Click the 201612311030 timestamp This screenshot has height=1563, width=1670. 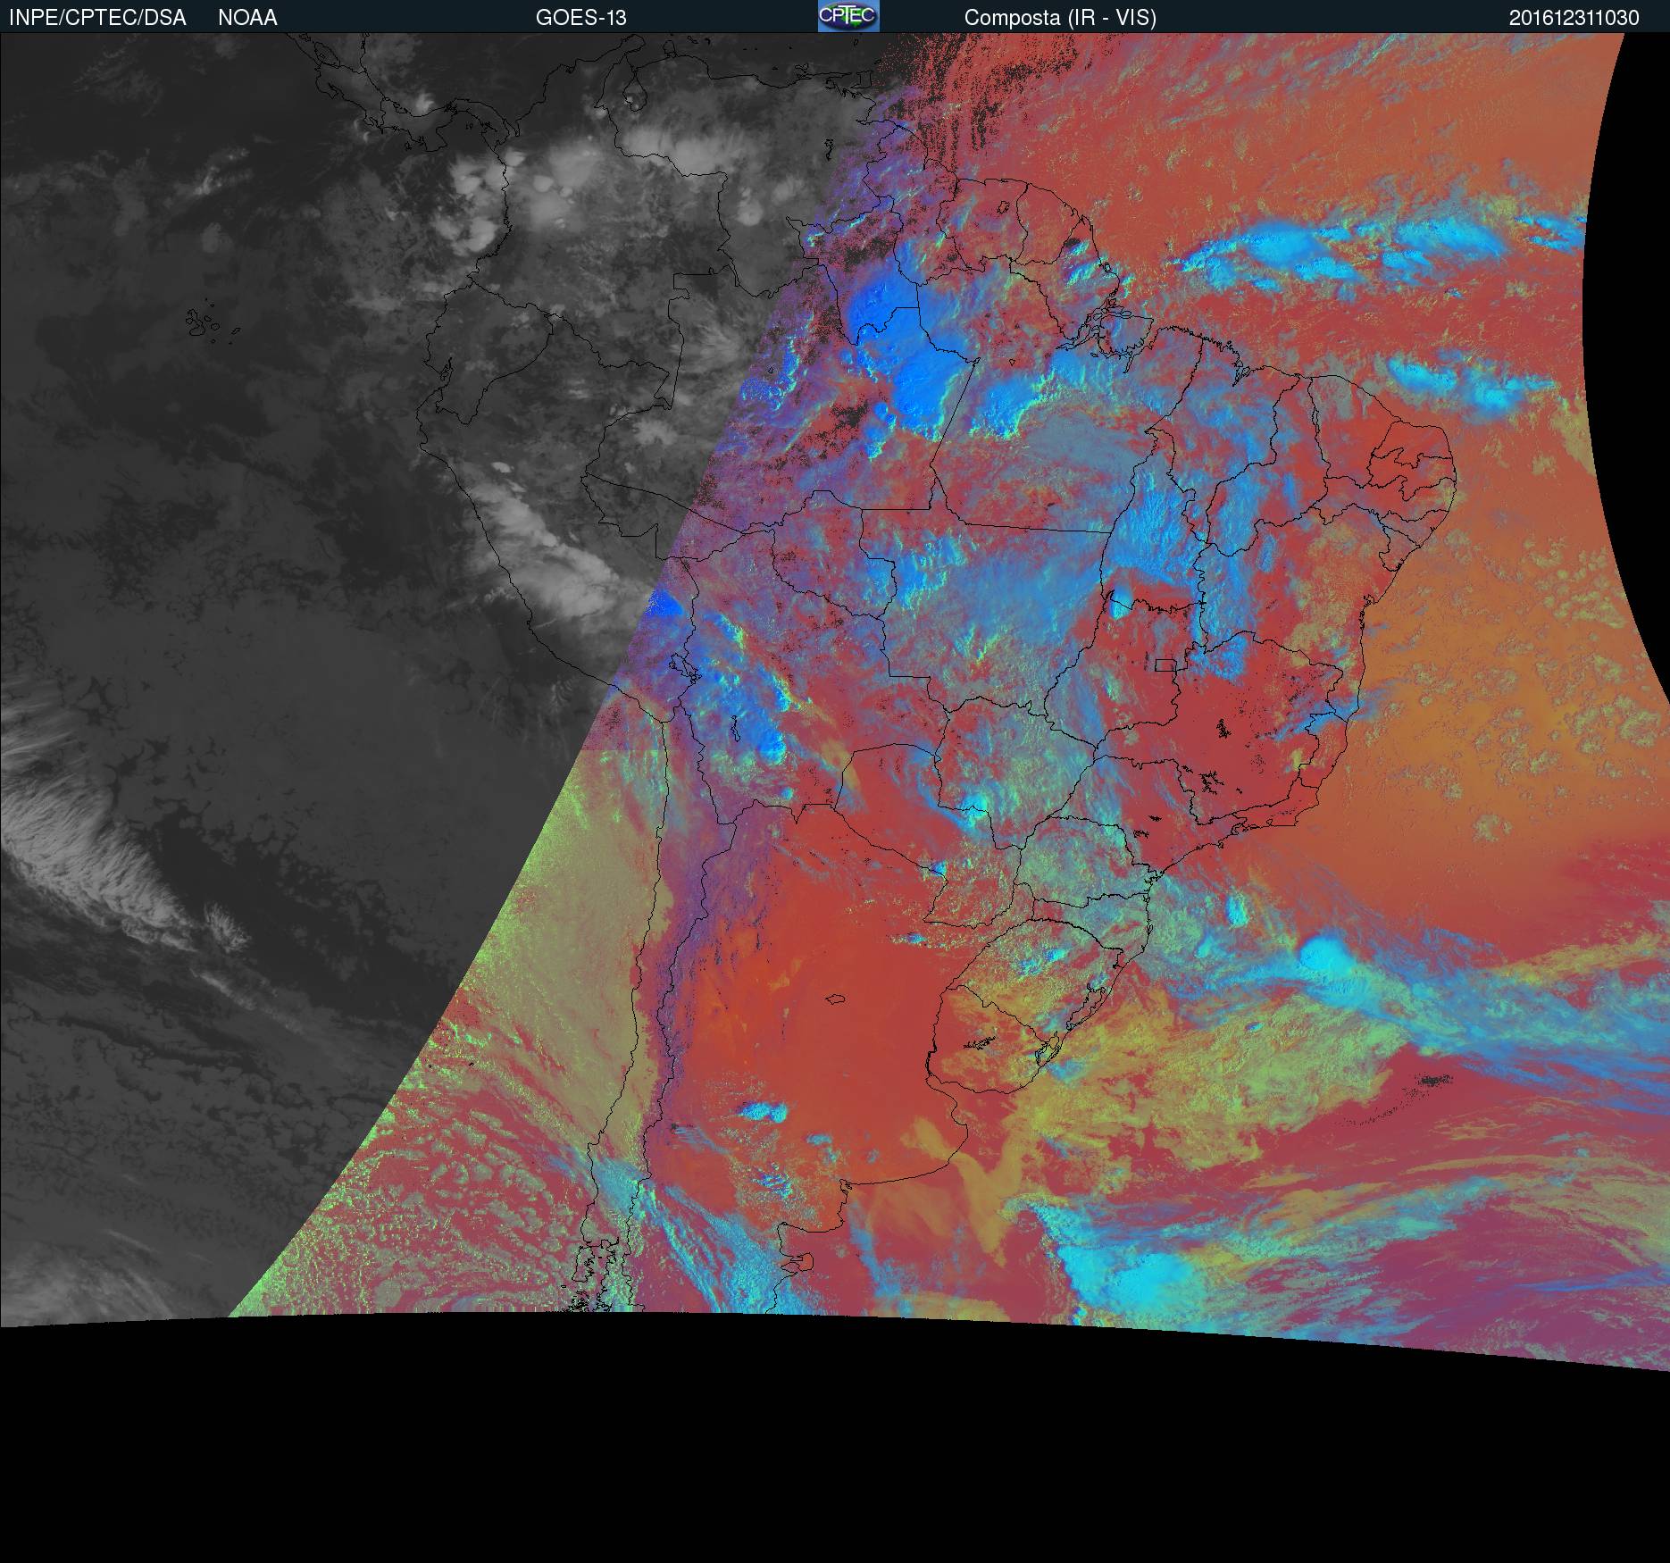point(1574,18)
